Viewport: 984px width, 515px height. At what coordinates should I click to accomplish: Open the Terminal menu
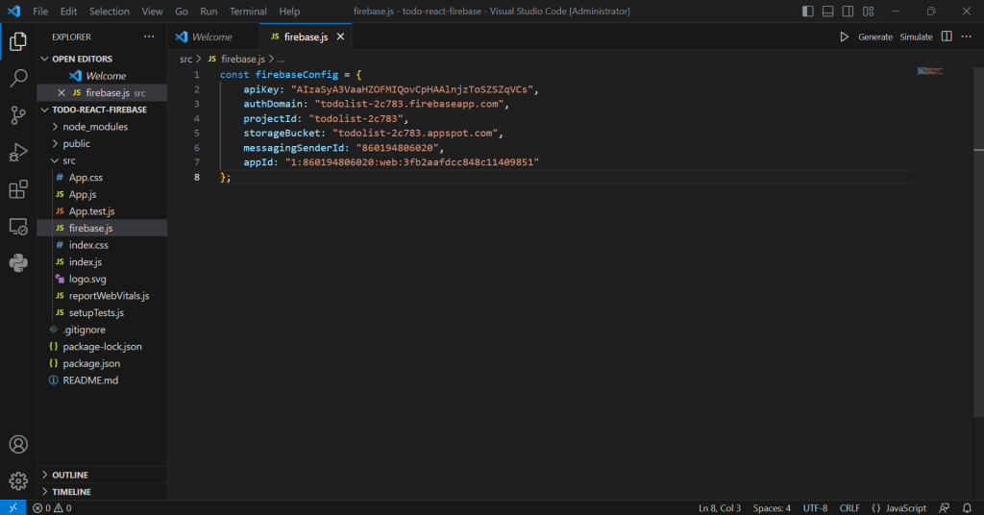pos(248,12)
